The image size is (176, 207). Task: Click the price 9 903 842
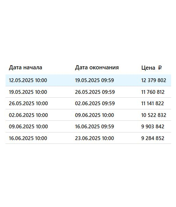(153, 127)
